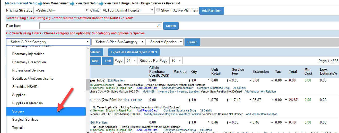The height and width of the screenshot is (133, 339).
Task: Click the Mark up column header
Action: [x=180, y=71]
